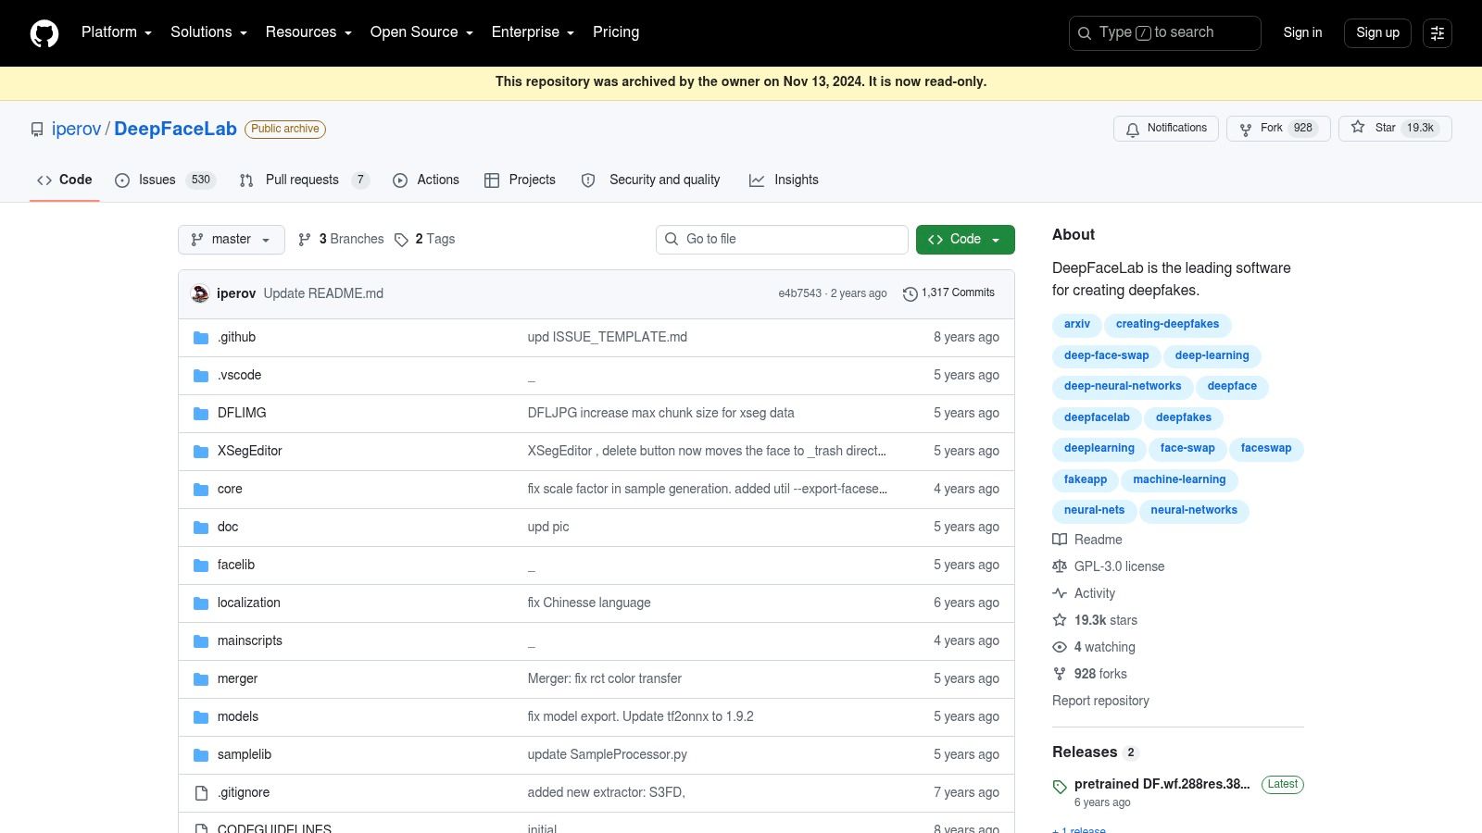Click the commit history clock icon
Image resolution: width=1482 pixels, height=833 pixels.
pos(910,293)
